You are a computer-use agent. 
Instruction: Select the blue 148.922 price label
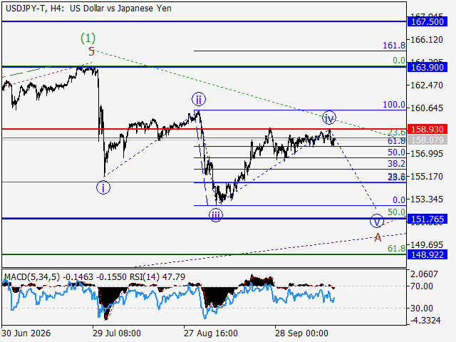pos(427,255)
